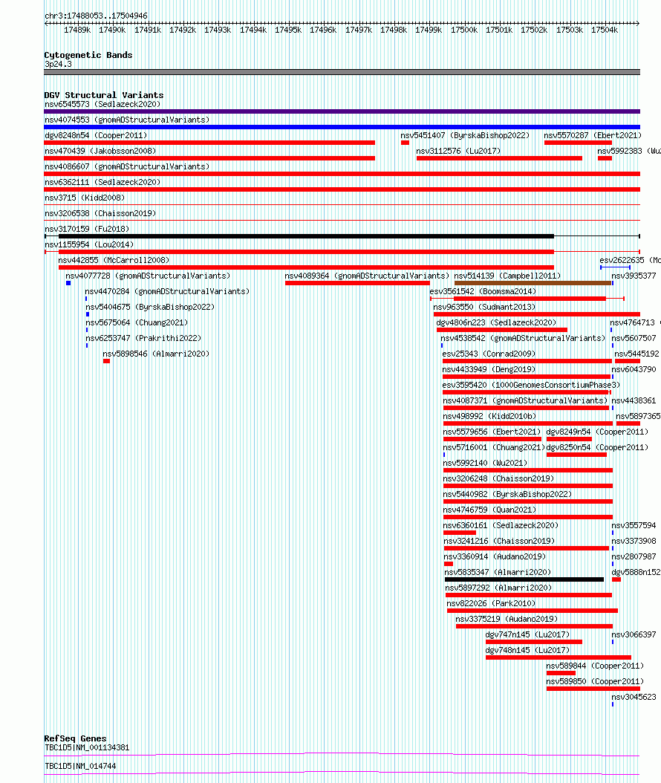Open nsv4087371 gnomAD variant label
This screenshot has height=783, width=661.
point(525,400)
